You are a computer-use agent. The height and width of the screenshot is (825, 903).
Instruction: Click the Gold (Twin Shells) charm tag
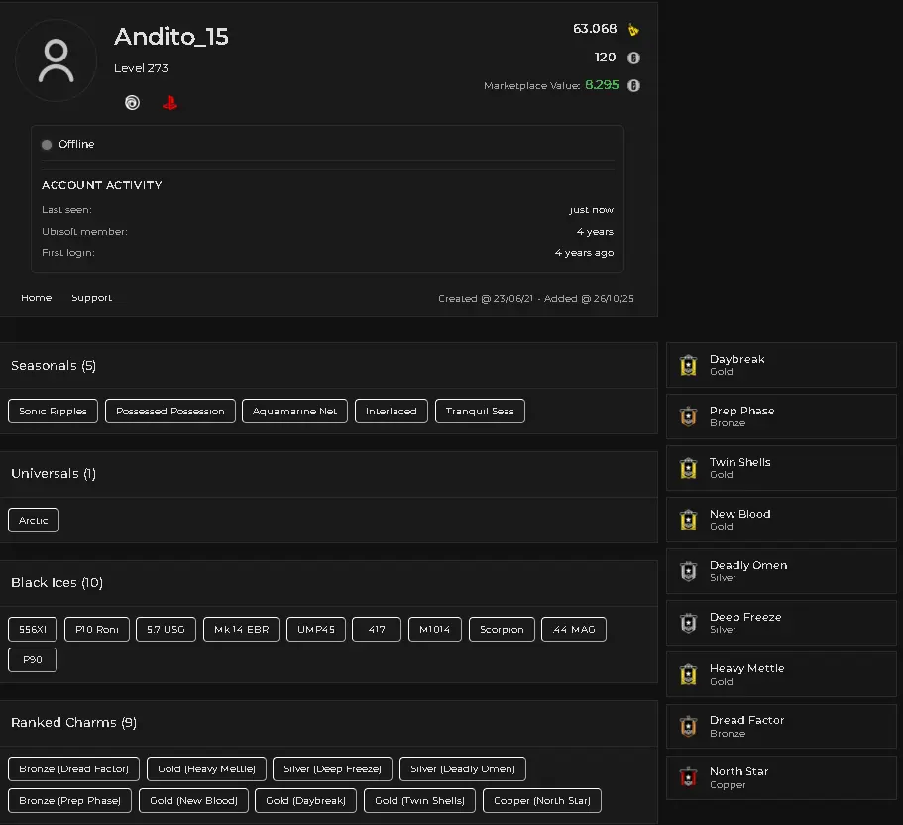point(419,801)
